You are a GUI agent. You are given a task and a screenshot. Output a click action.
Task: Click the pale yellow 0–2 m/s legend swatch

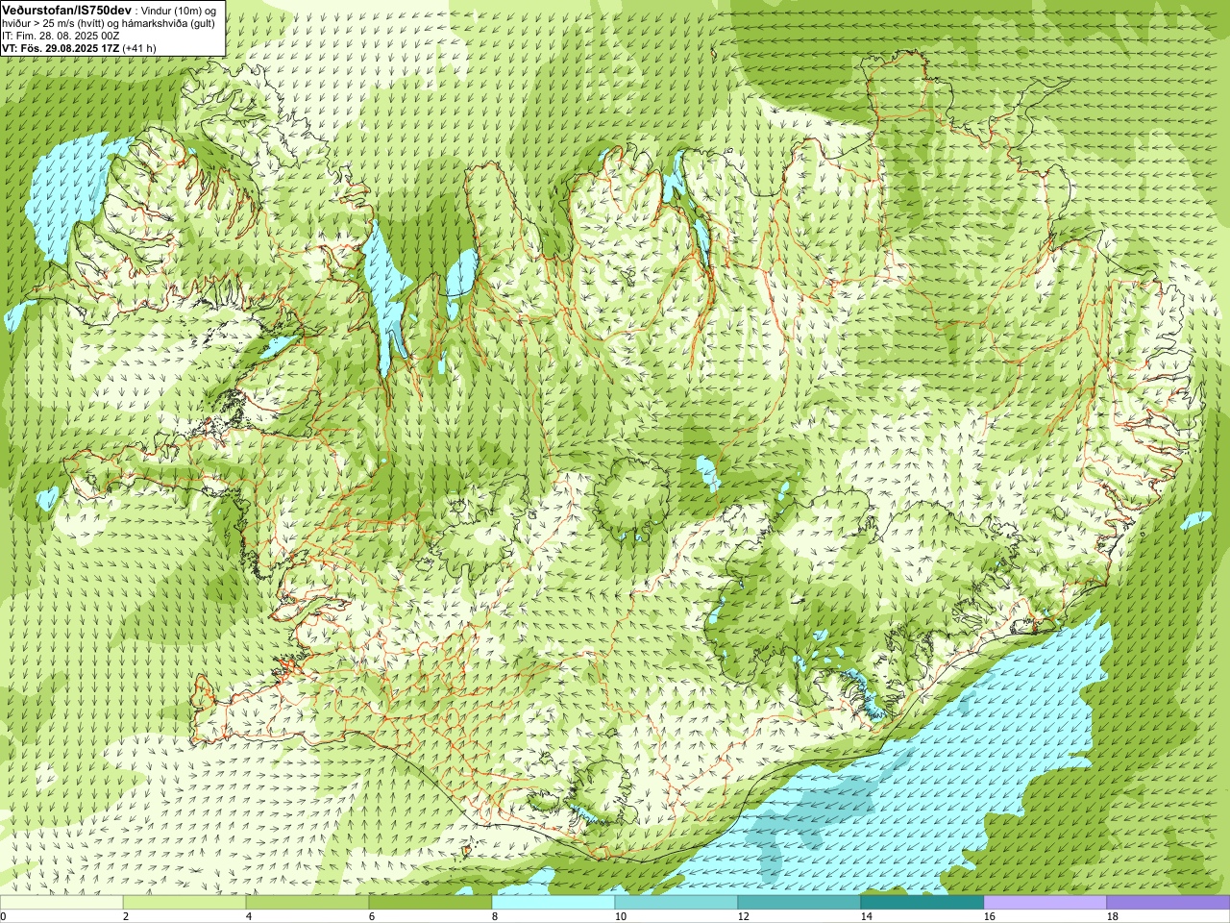point(61,903)
